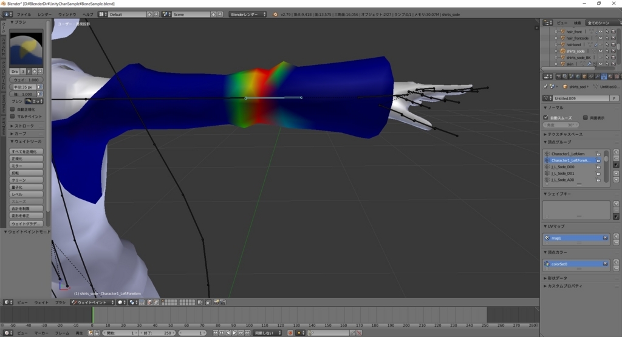Toggle visibility of hair_front in outliner
Viewport: 622px width, 337px height.
(601, 32)
